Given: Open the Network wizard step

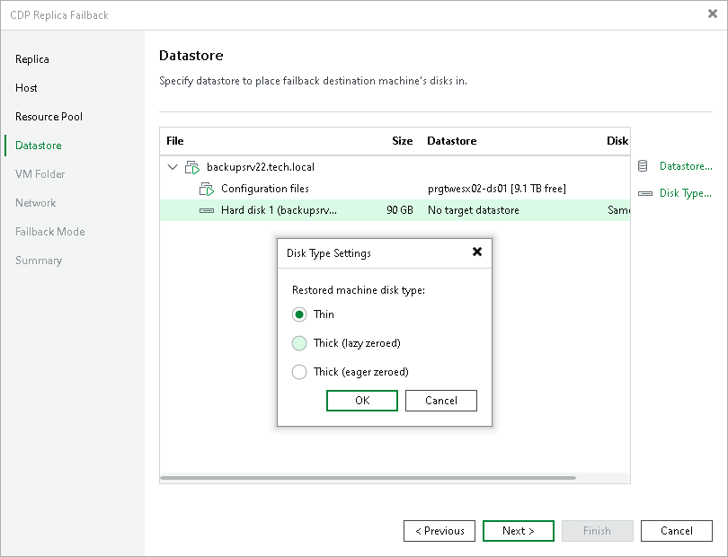Looking at the screenshot, I should point(36,202).
